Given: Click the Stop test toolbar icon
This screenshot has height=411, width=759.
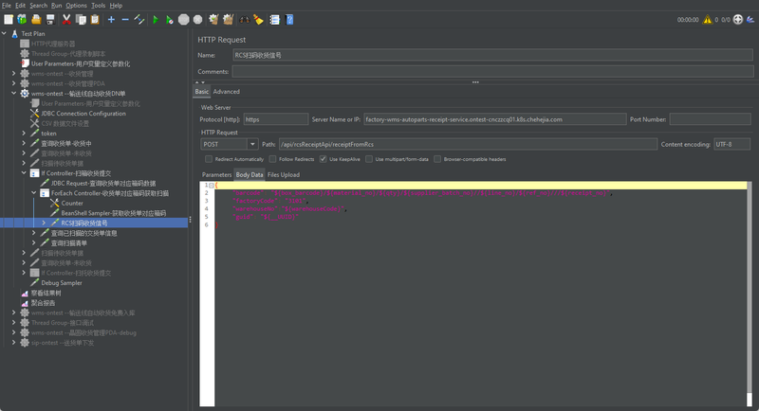Looking at the screenshot, I should [x=183, y=19].
